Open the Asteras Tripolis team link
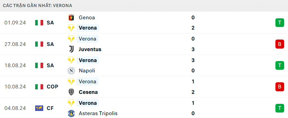Screen dimensions: 288x118 click(98, 113)
